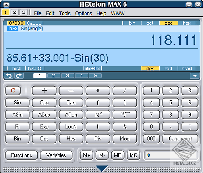This screenshot has width=203, height=173.
Task: Click the M- memory subtract button
Action: [102, 155]
